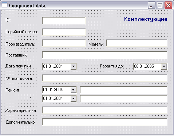Click the Производитель label

click(20, 44)
